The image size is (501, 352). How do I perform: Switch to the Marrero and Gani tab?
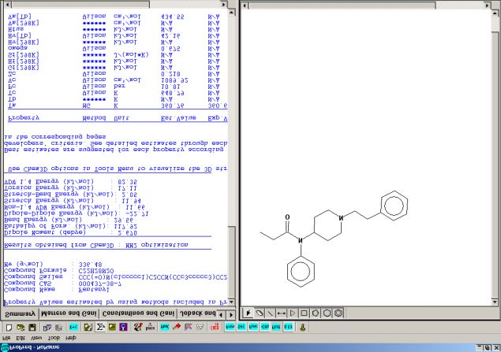69,313
